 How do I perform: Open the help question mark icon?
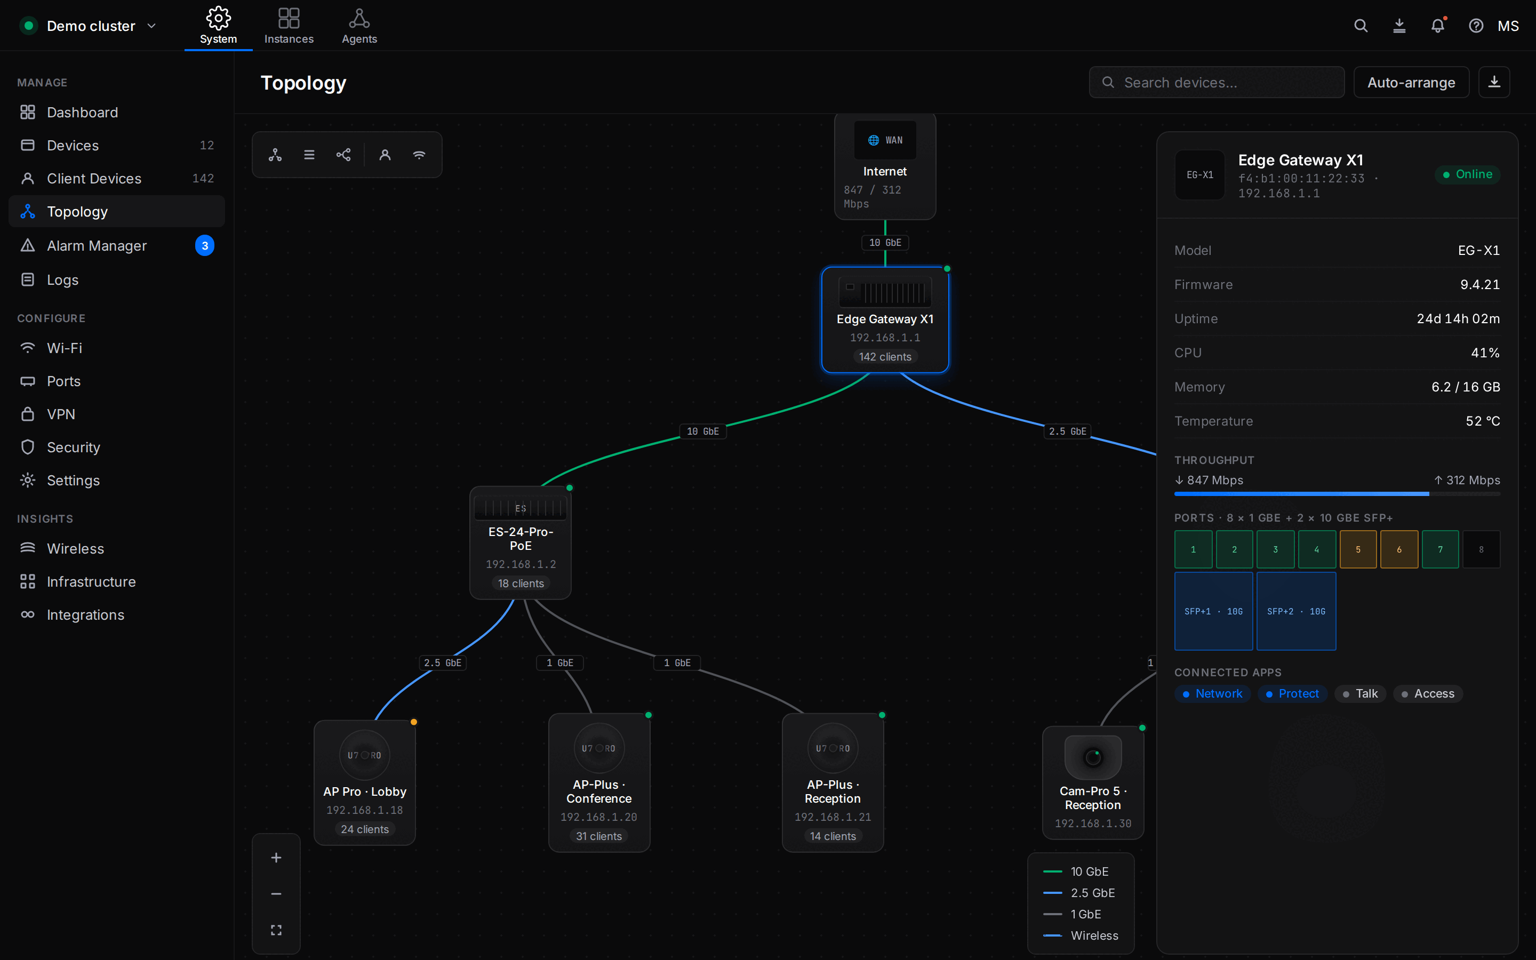(1476, 26)
